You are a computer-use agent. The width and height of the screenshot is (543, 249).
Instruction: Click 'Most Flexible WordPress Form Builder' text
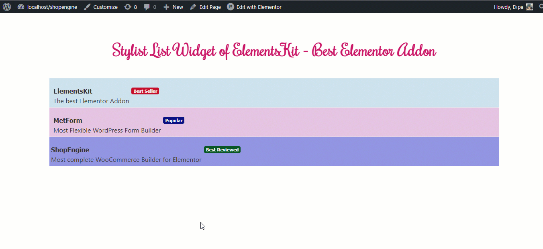[x=107, y=131]
